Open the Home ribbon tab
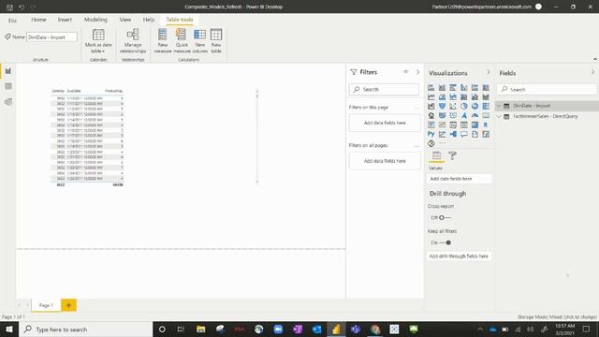Viewport: 599px width, 337px height. tap(38, 20)
